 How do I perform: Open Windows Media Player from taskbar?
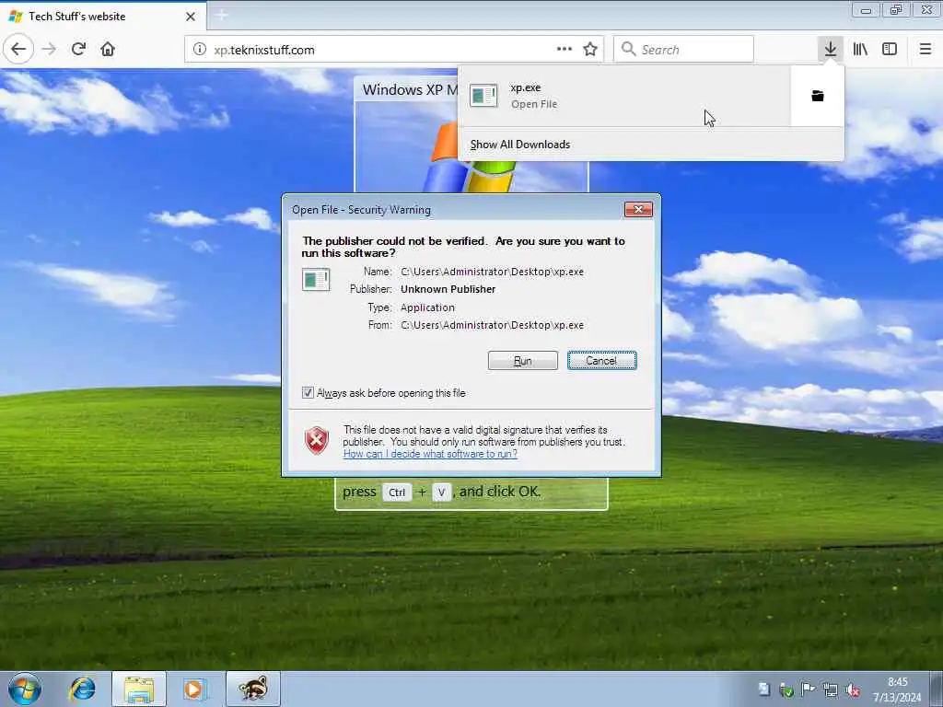click(195, 689)
